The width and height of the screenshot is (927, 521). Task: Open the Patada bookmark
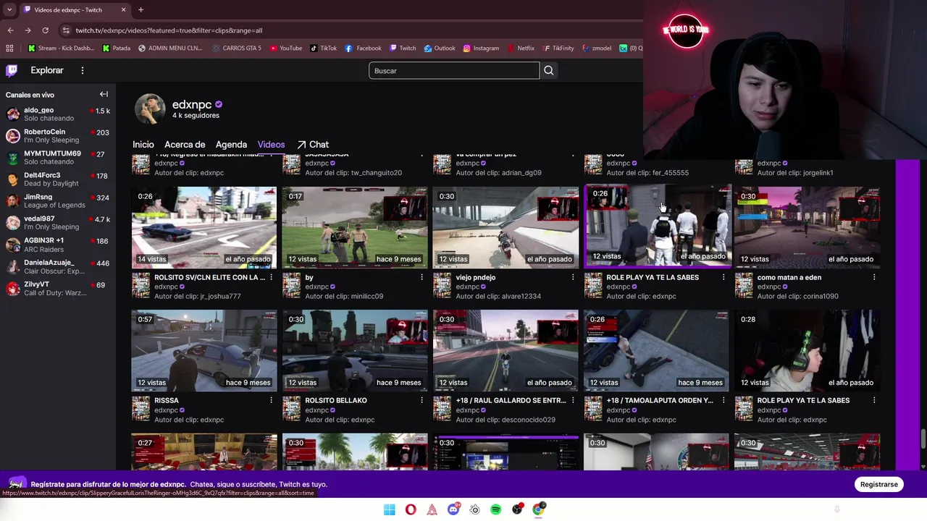pos(117,48)
